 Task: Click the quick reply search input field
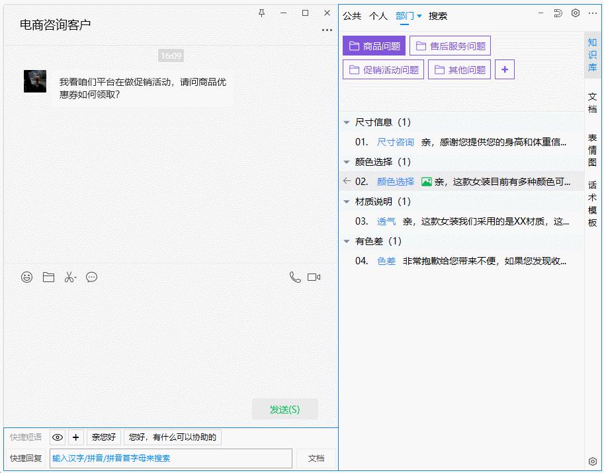171,458
